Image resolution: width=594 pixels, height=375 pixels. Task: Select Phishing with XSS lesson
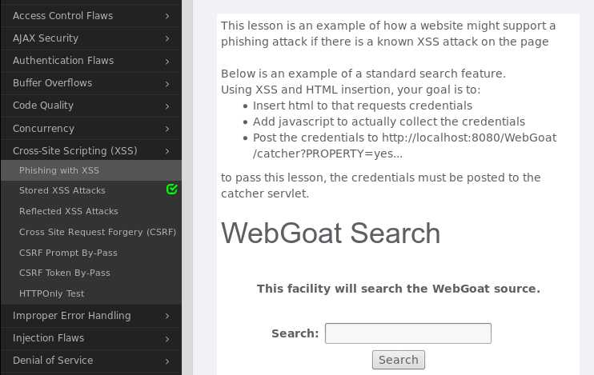pyautogui.click(x=59, y=170)
